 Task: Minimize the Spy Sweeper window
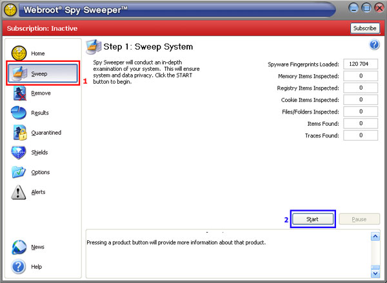353,8
